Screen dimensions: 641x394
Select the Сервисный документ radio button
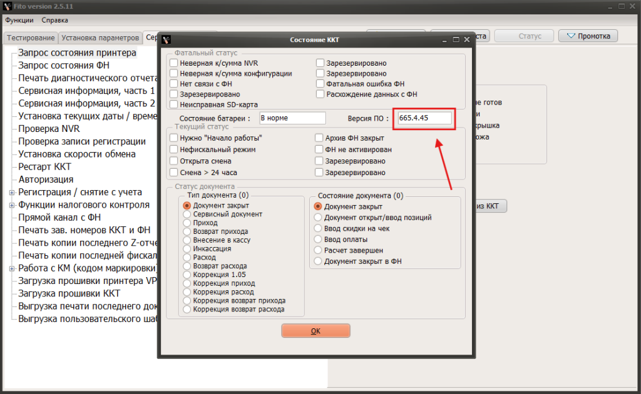point(187,214)
